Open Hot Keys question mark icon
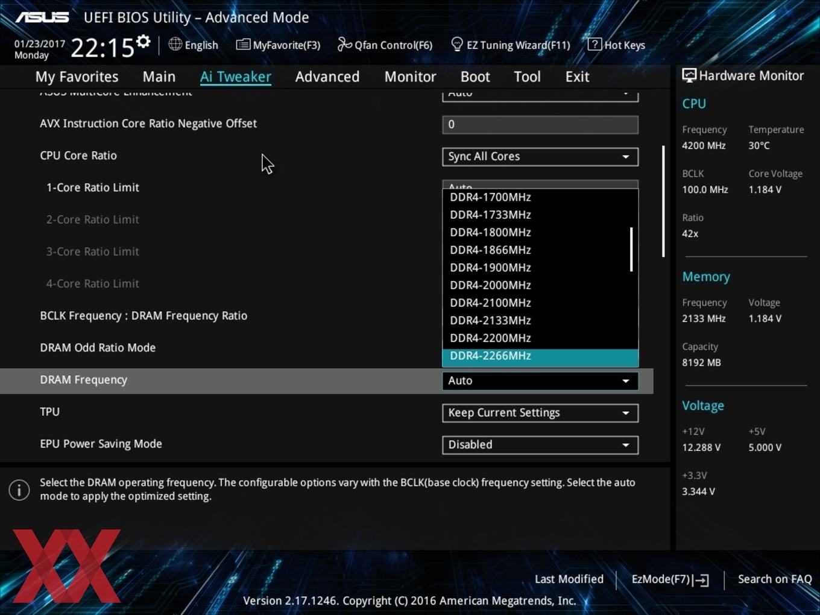 tap(594, 44)
